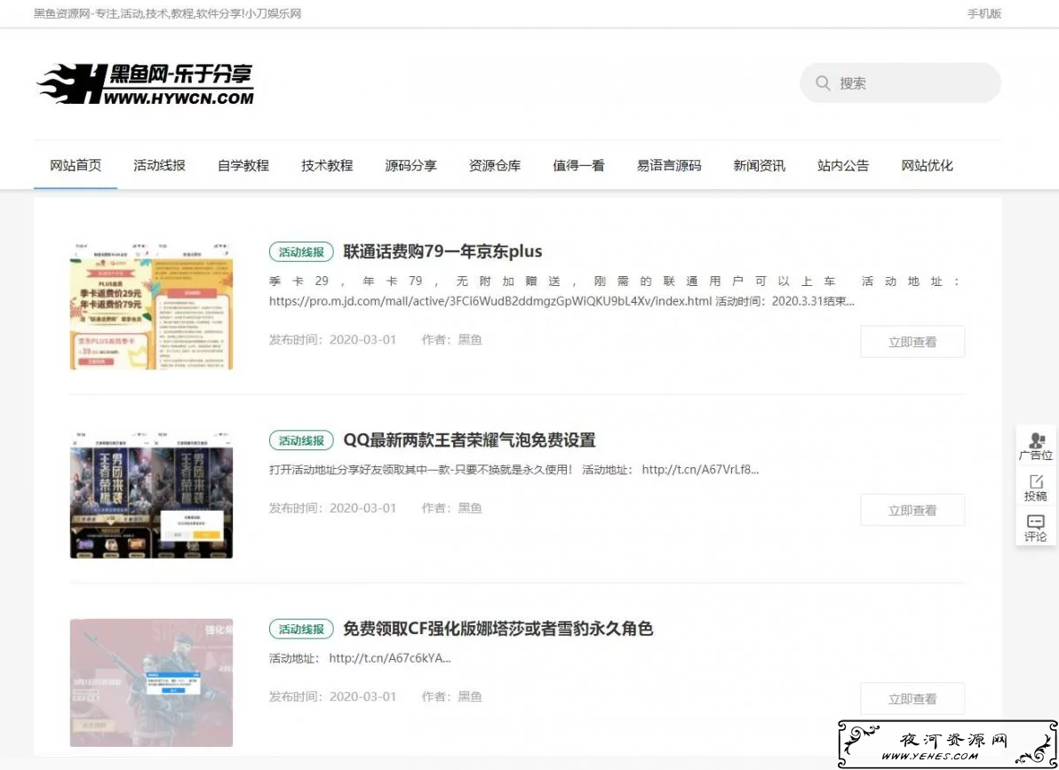The image size is (1059, 770).
Task: Open 易语言源码 navigation item
Action: [x=669, y=165]
